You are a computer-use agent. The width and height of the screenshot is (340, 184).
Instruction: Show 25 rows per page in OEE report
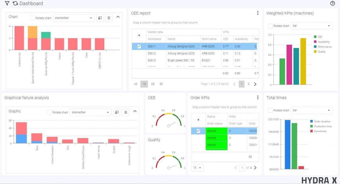[x=153, y=84]
